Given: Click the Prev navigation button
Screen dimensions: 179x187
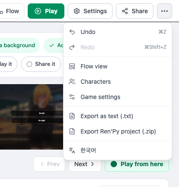Looking at the screenshot, I should click(x=49, y=164).
